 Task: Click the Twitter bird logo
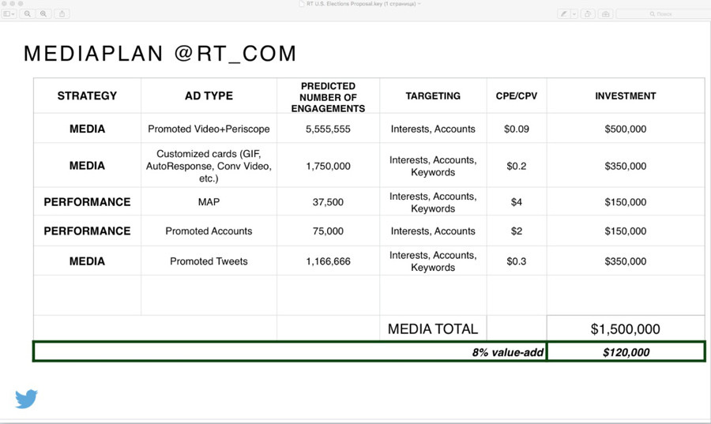26,399
